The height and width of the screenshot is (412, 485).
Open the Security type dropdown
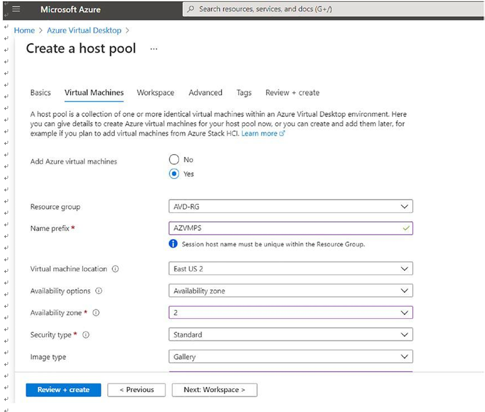pos(291,335)
